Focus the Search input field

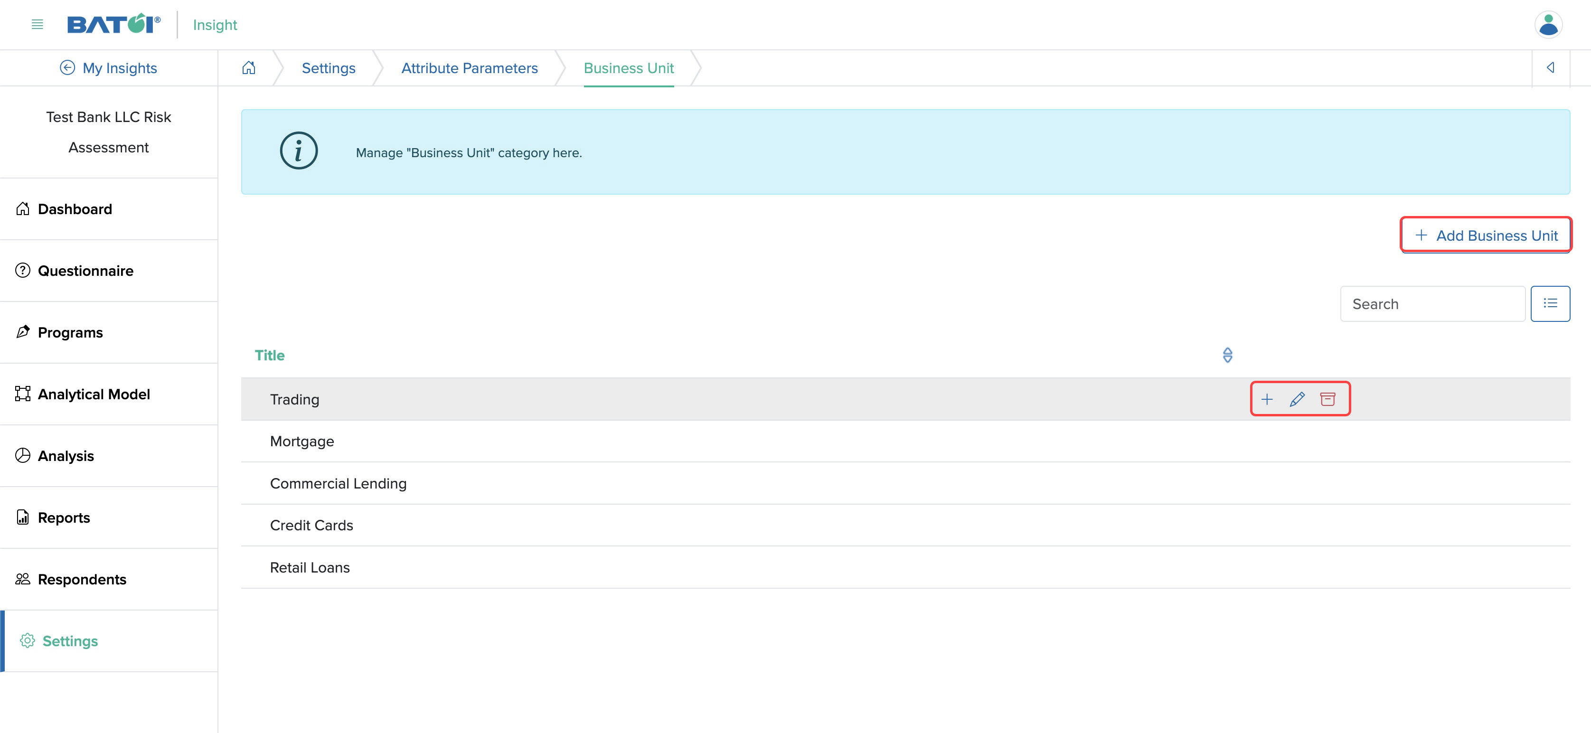click(x=1432, y=304)
